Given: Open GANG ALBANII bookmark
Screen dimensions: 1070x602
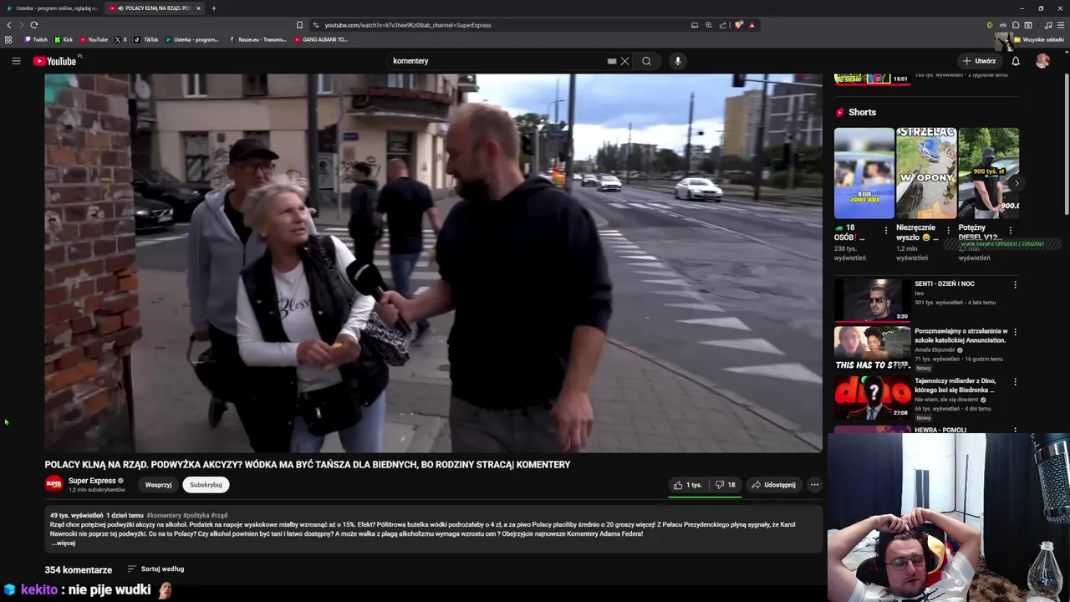Looking at the screenshot, I should [x=321, y=39].
